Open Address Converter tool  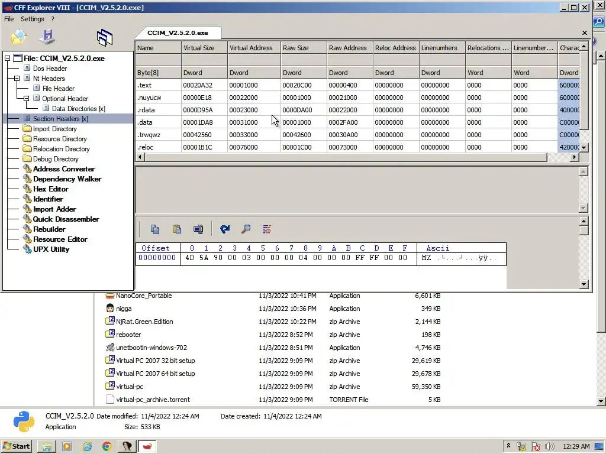click(x=64, y=169)
